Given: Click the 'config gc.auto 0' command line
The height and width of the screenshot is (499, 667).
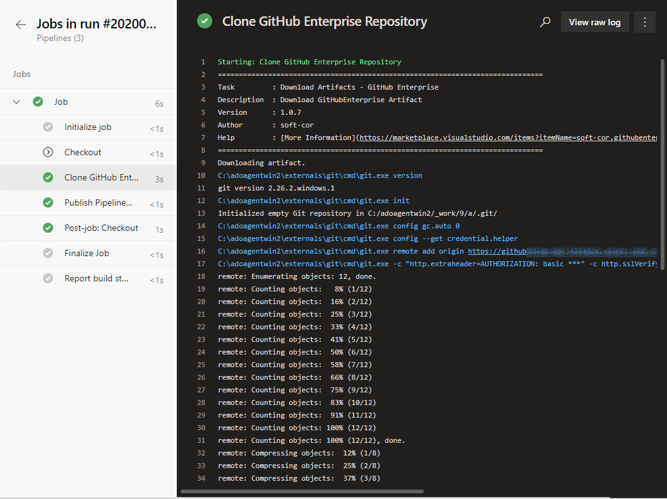Looking at the screenshot, I should pyautogui.click(x=339, y=226).
